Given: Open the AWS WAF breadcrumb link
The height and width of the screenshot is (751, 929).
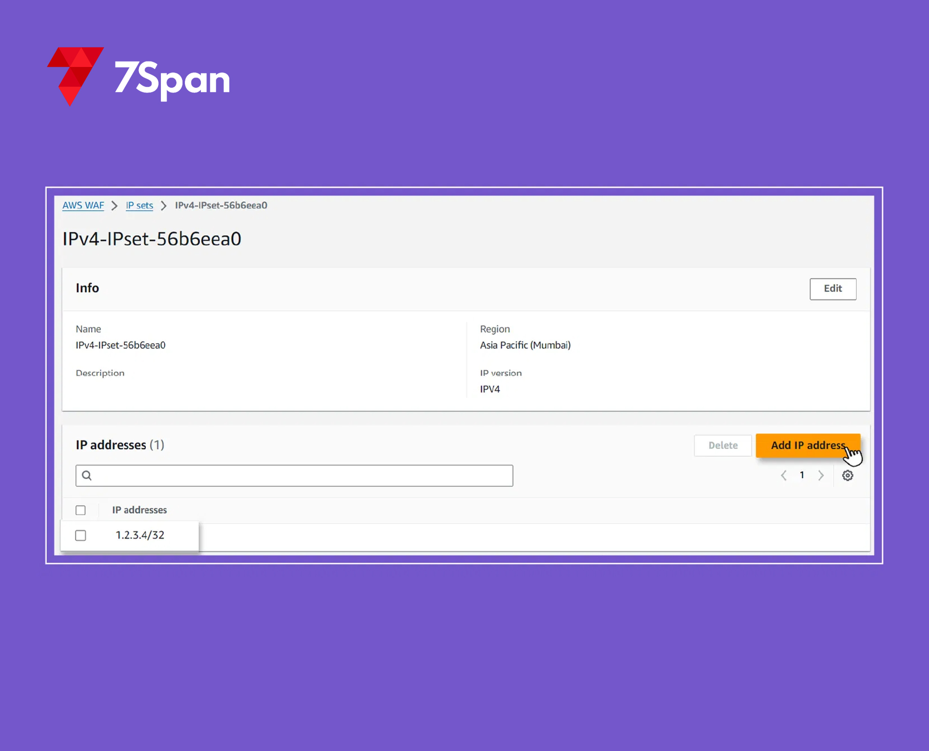Looking at the screenshot, I should tap(83, 206).
